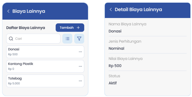Viewport: 192px width, 97px height.
Task: Open the filter funnel icon
Action: 79,39
